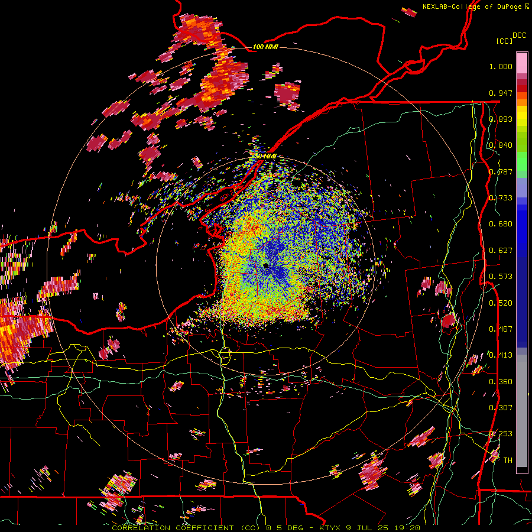This screenshot has width=532, height=532.
Task: Click the 0.840 scale value
Action: point(501,145)
